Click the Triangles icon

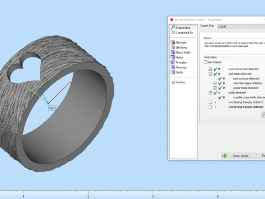click(x=173, y=62)
